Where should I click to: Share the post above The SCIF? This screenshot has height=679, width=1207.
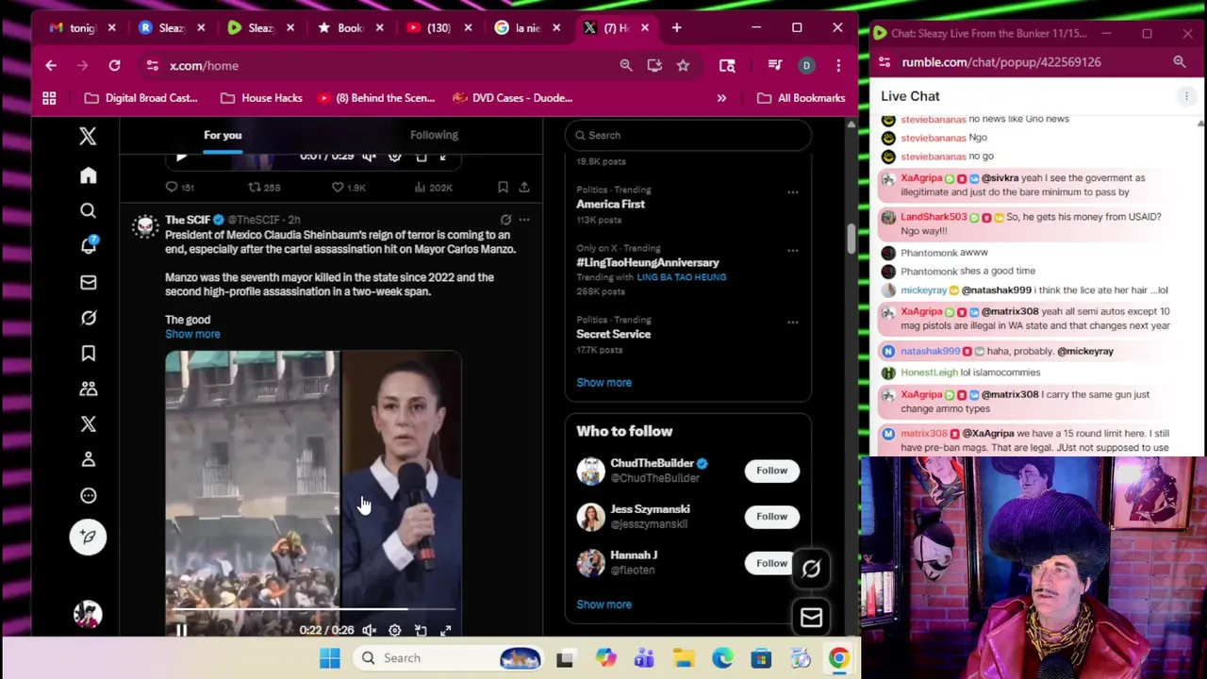(x=524, y=187)
